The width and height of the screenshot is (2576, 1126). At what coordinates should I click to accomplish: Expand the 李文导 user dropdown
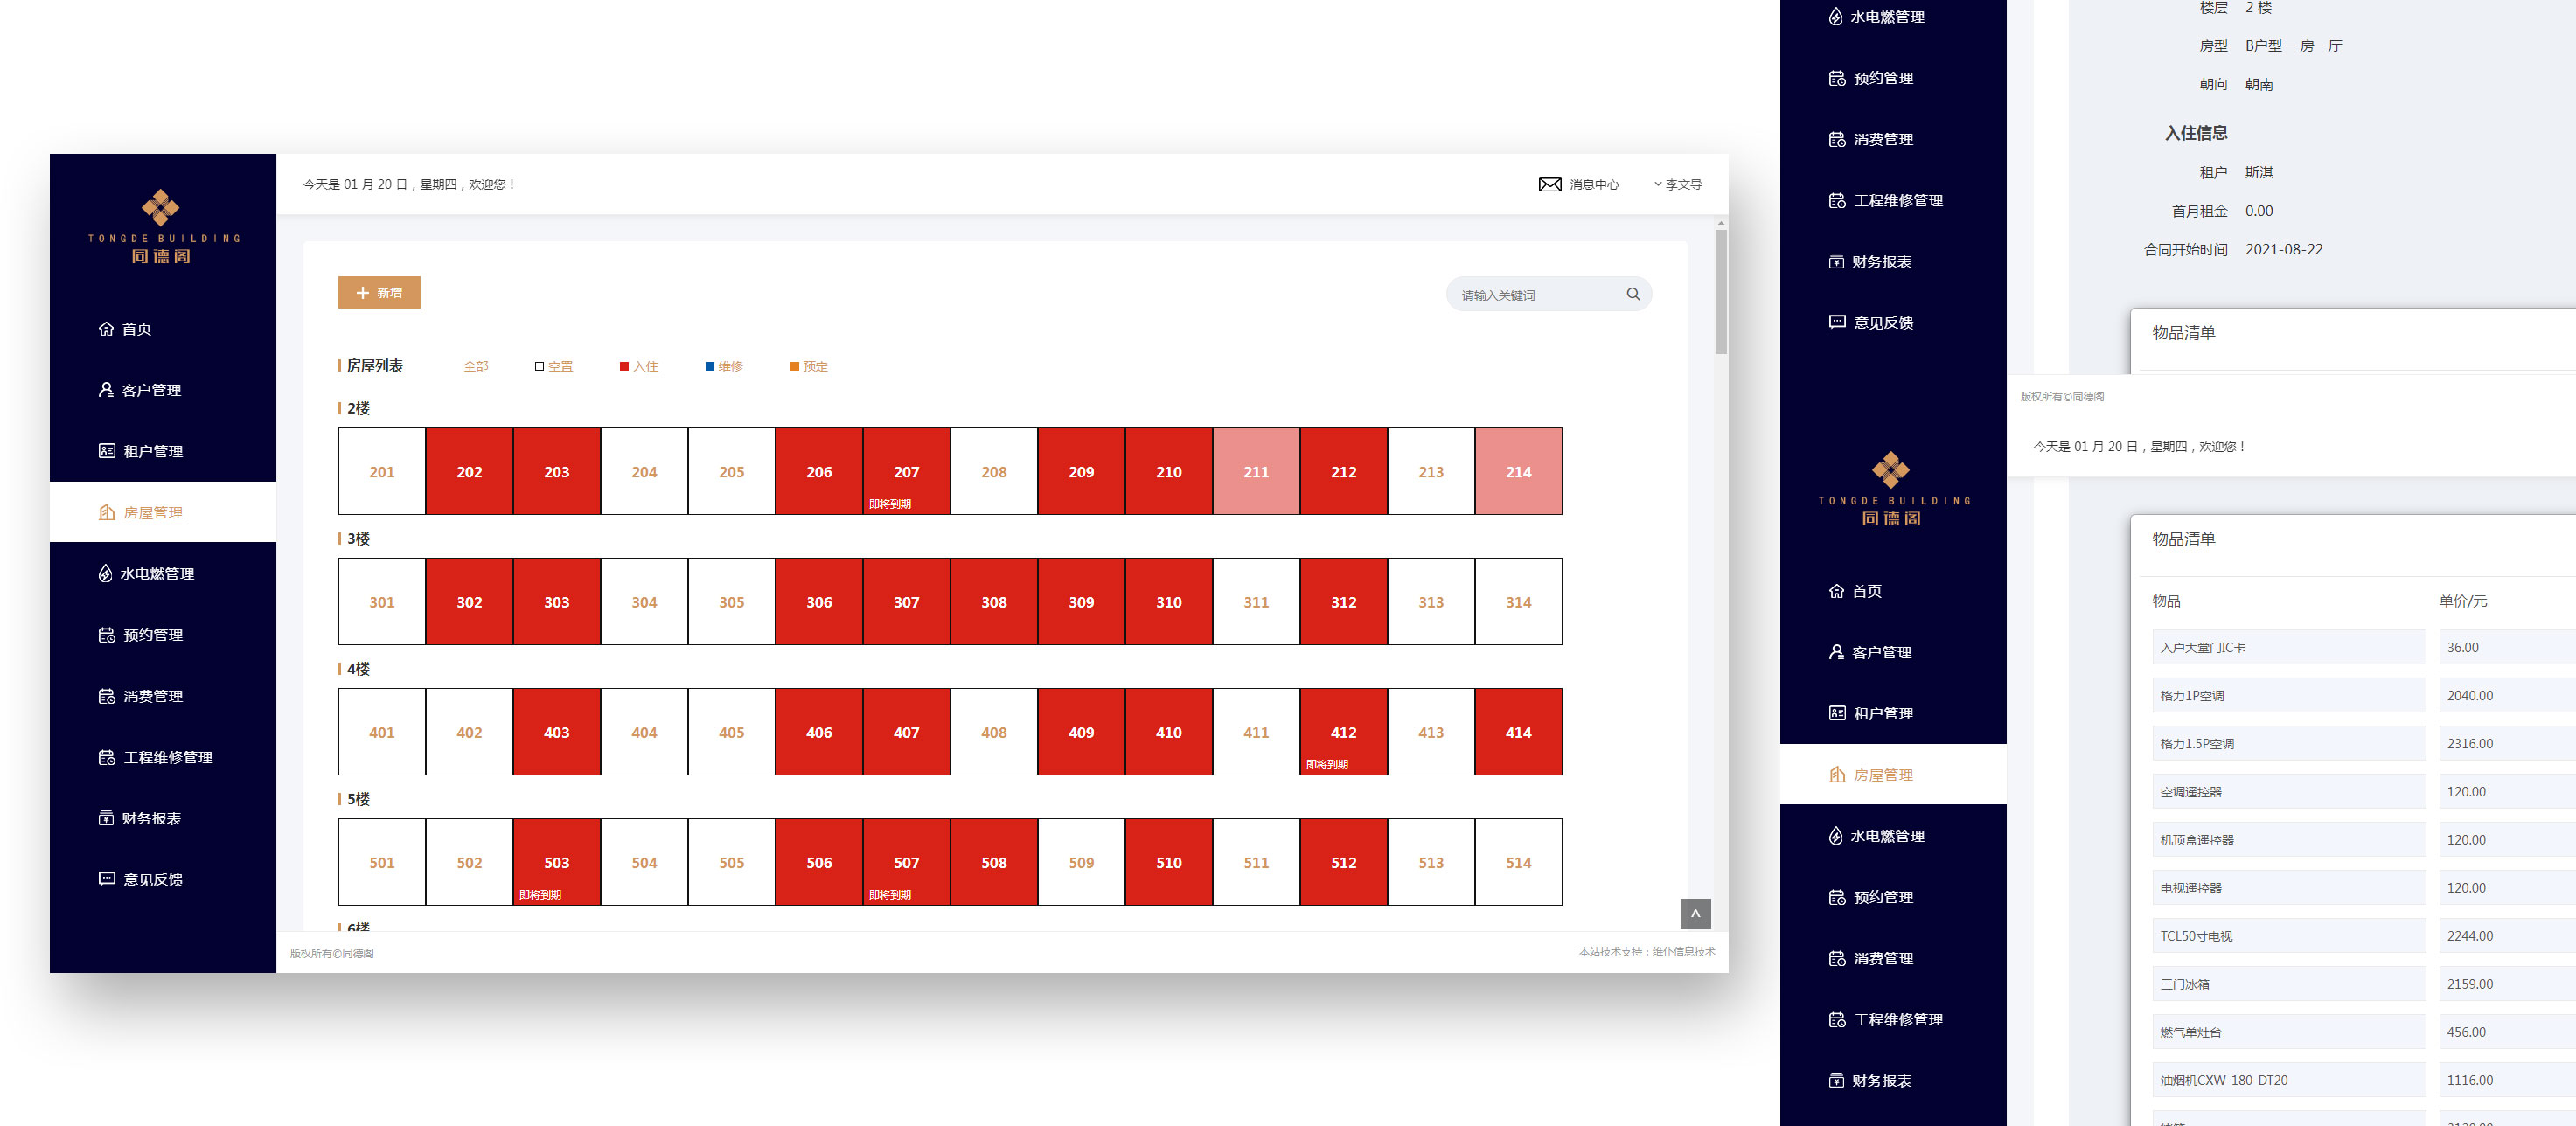[1678, 184]
